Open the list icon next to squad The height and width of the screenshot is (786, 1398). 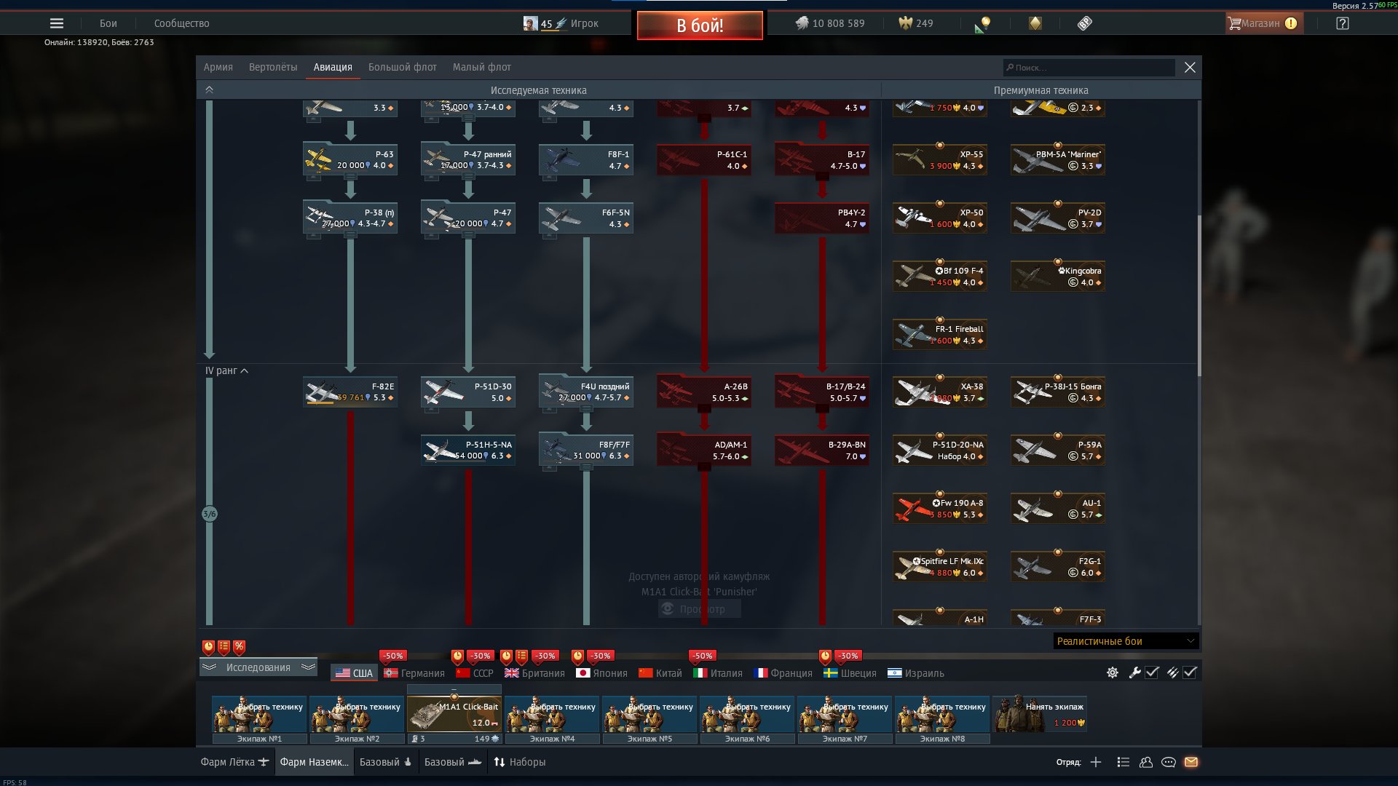tap(1123, 762)
